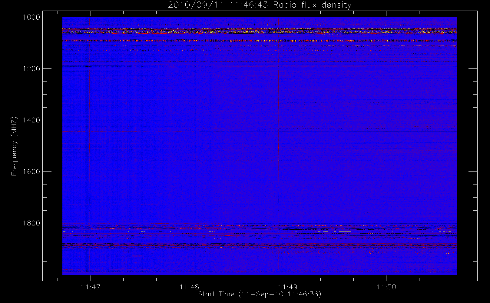Viewport: 490px width, 303px height.
Task: Select the 11:50 time tick label
Action: (386, 287)
